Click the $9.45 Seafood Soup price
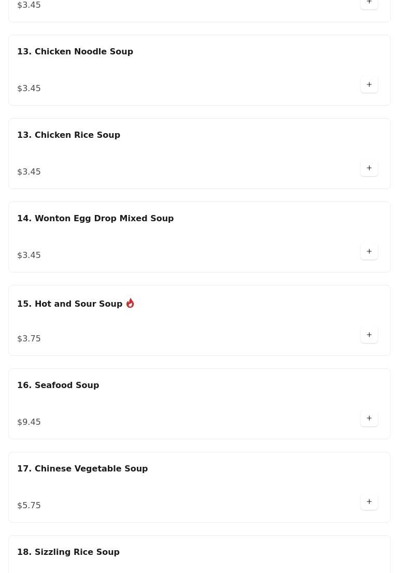This screenshot has width=399, height=573. pyautogui.click(x=29, y=422)
